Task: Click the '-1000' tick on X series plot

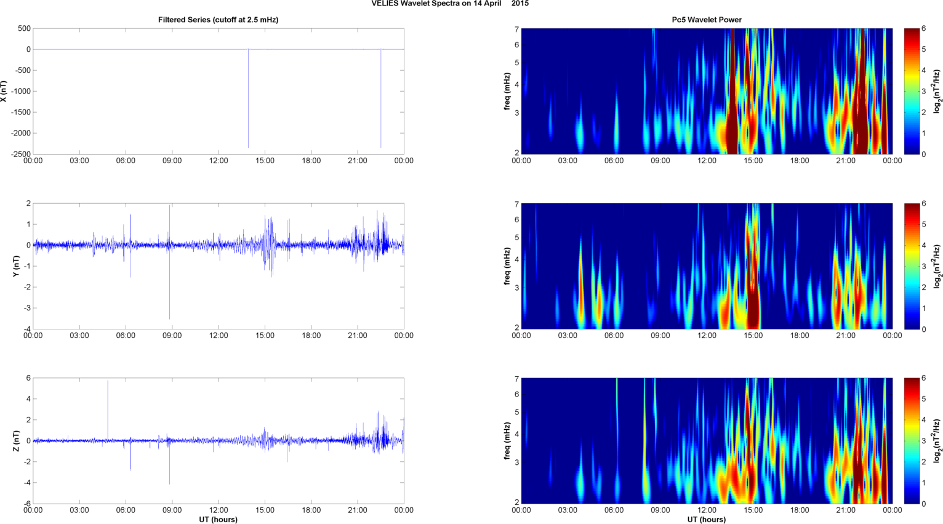Action: pyautogui.click(x=21, y=91)
